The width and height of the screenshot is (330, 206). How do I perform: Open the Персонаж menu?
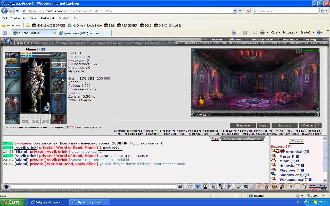[290, 39]
